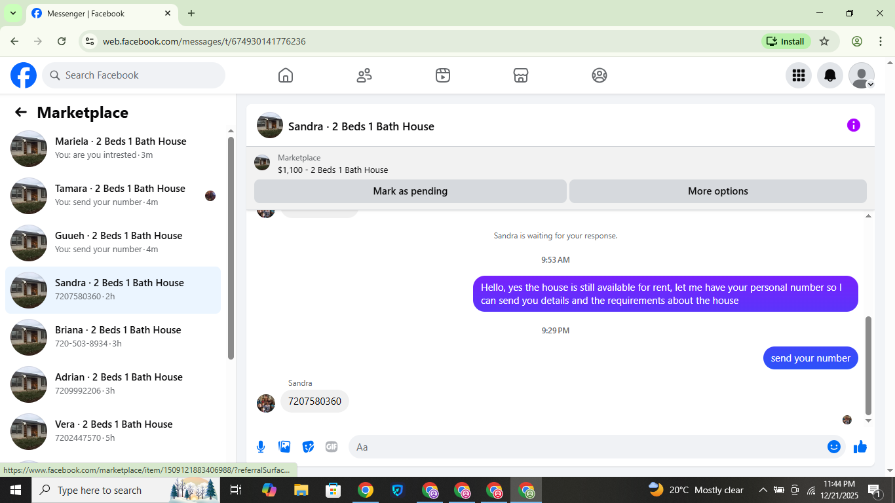The height and width of the screenshot is (503, 895).
Task: Click the seen receipt avatar on Tamara row
Action: pyautogui.click(x=210, y=196)
